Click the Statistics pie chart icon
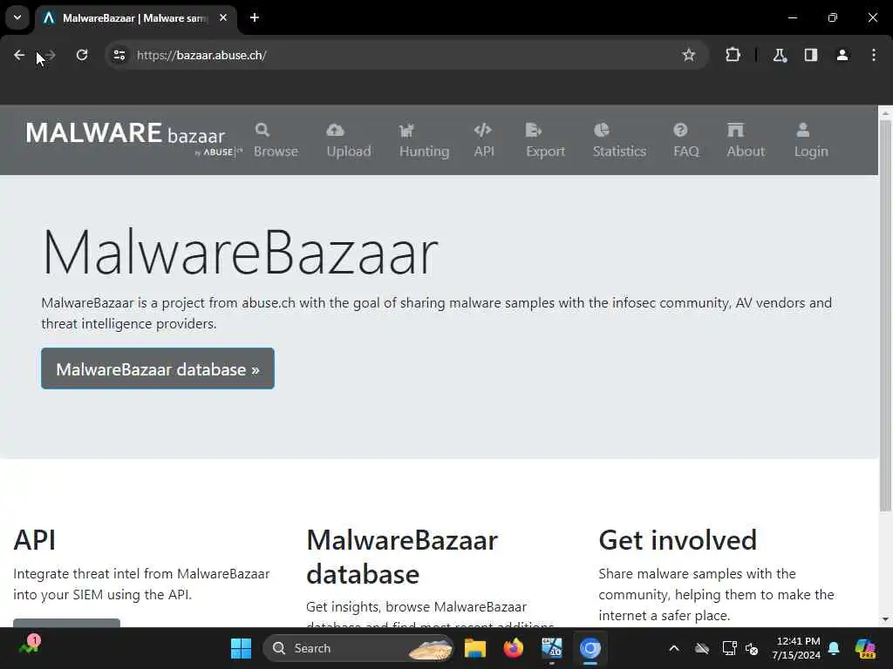Image resolution: width=893 pixels, height=669 pixels. click(602, 131)
